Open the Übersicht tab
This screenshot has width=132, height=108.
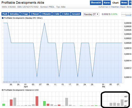click(96, 3)
